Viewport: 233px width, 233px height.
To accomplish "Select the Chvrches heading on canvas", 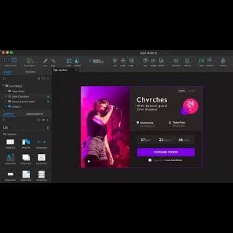I will point(152,100).
